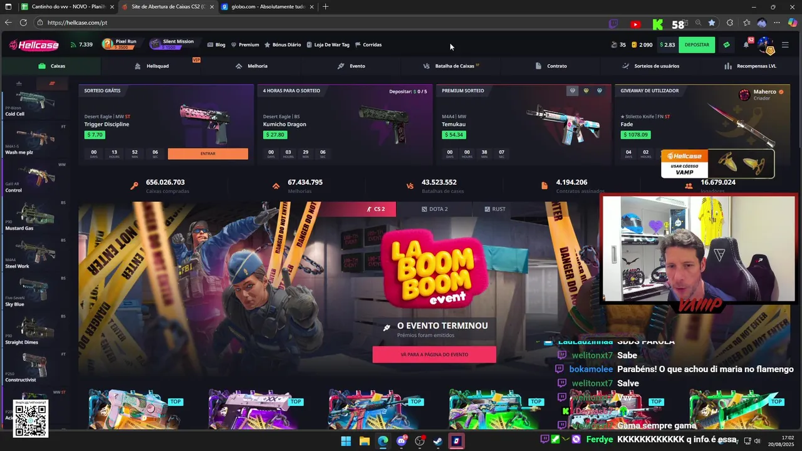The image size is (802, 451).
Task: Expand the hamburger menu in site header
Action: tap(785, 44)
